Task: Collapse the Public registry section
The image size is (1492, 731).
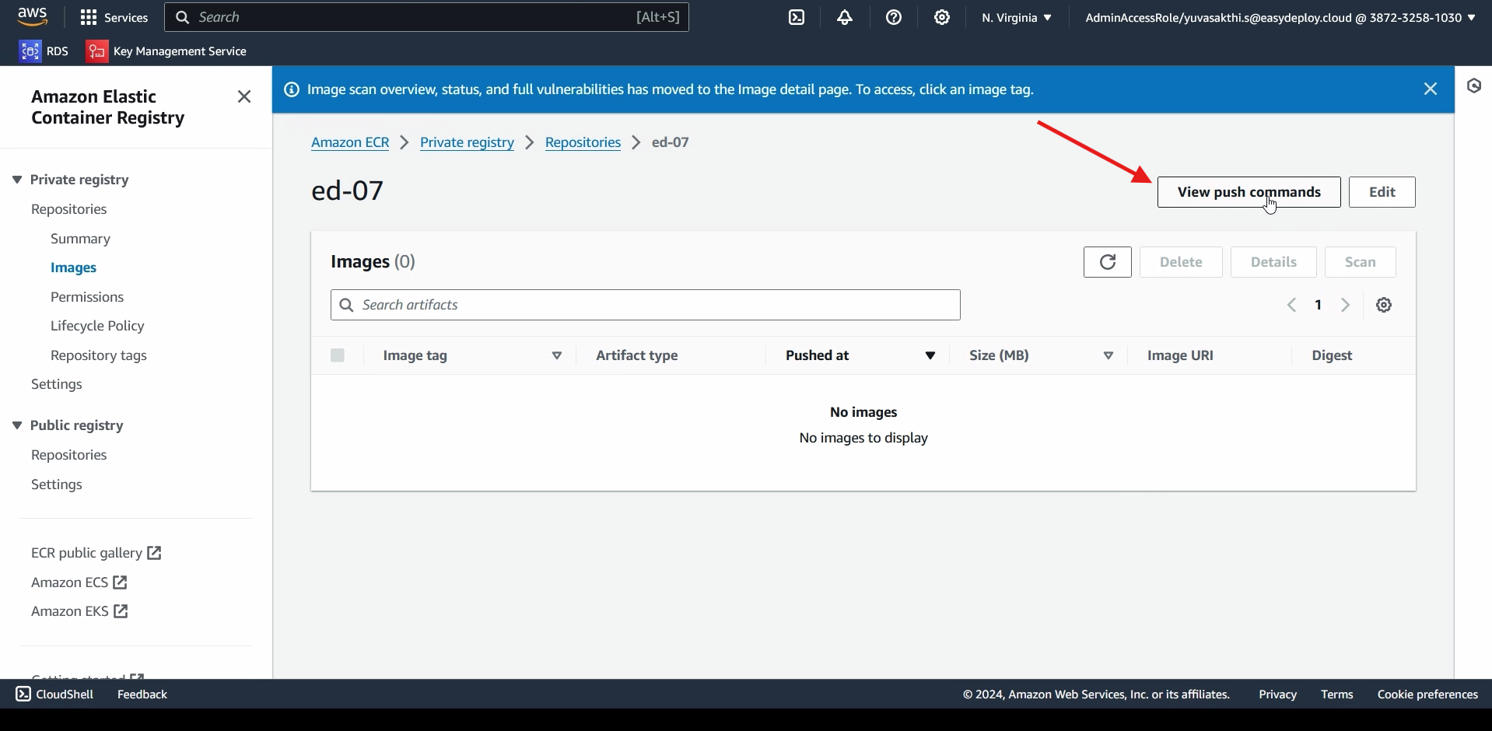Action: pos(17,425)
